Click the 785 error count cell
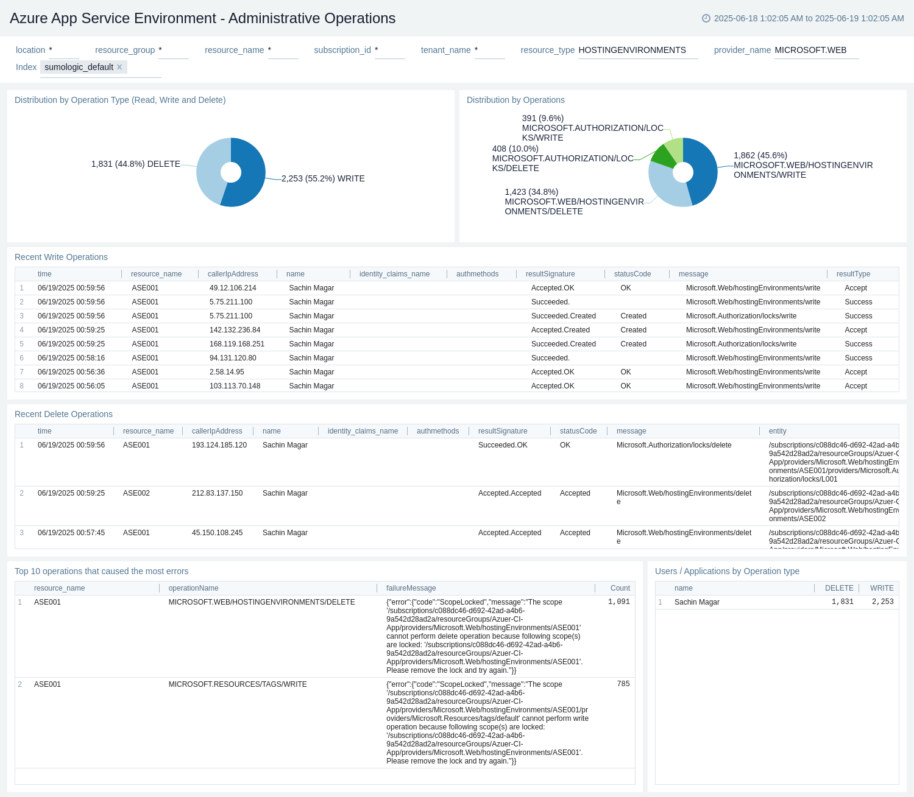Viewport: 914px width, 797px height. tap(623, 684)
